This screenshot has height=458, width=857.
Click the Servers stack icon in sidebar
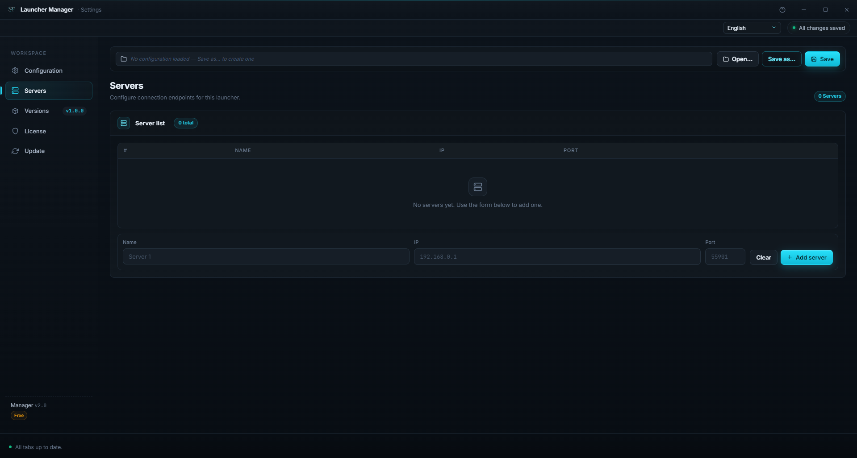click(x=15, y=91)
